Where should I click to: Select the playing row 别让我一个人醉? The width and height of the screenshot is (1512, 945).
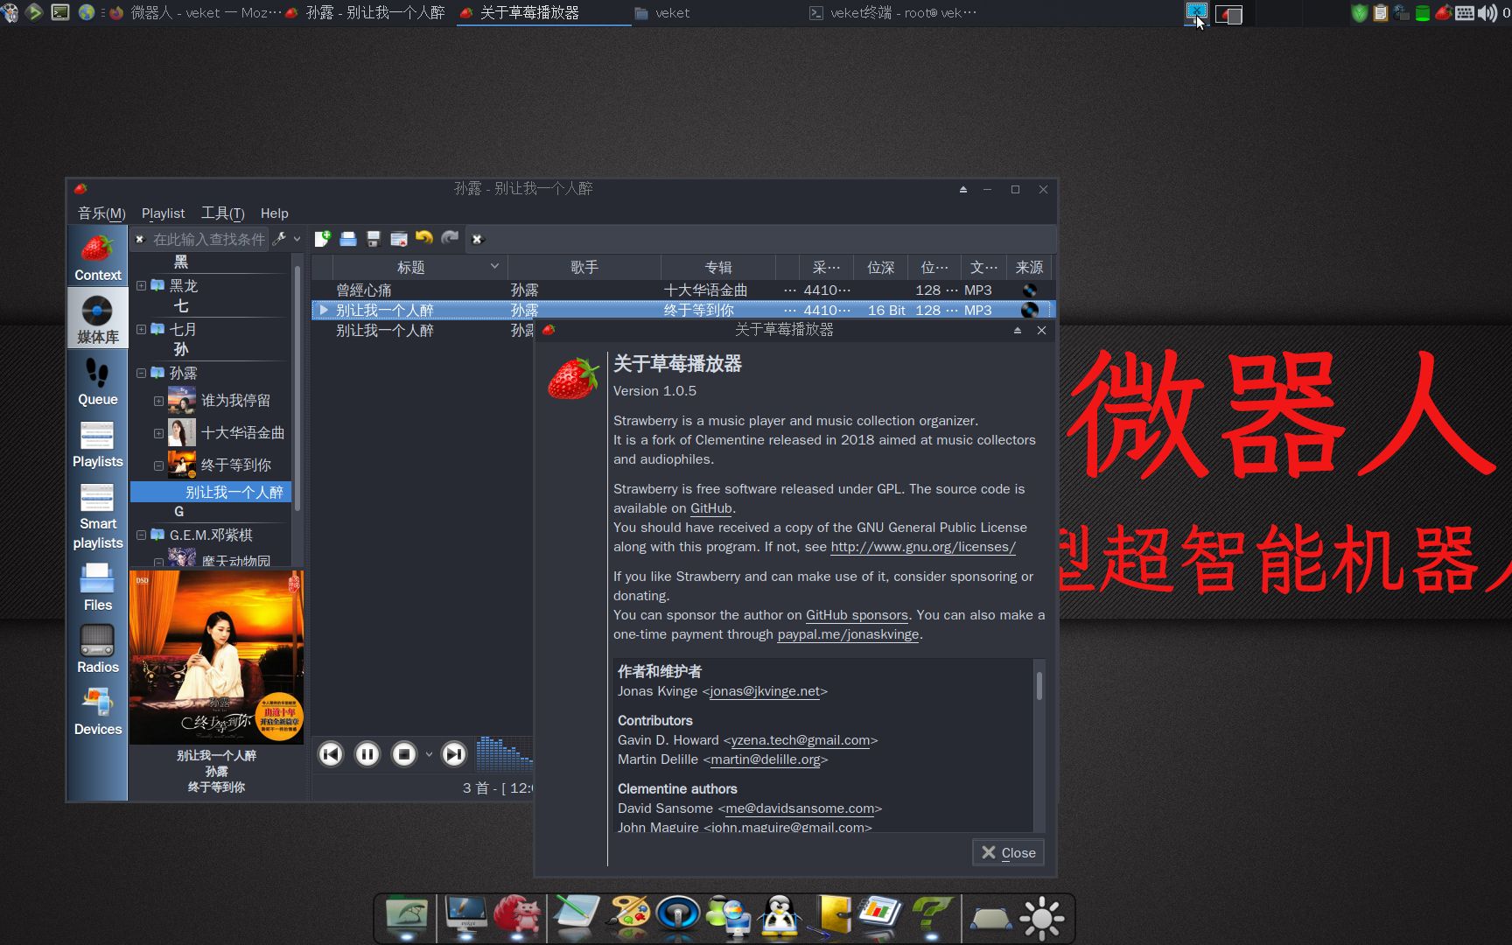click(682, 310)
